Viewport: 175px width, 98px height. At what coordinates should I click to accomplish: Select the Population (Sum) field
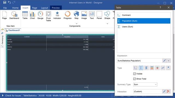(144, 21)
